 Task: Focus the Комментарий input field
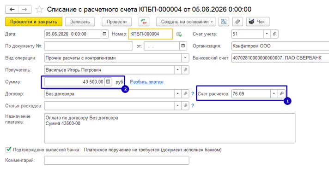[x=116, y=160]
